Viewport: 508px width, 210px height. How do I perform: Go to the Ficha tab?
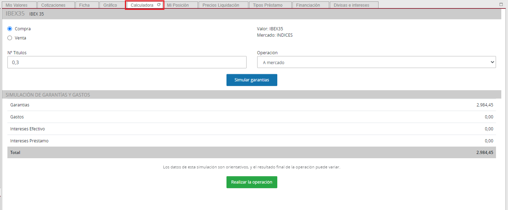[87, 5]
